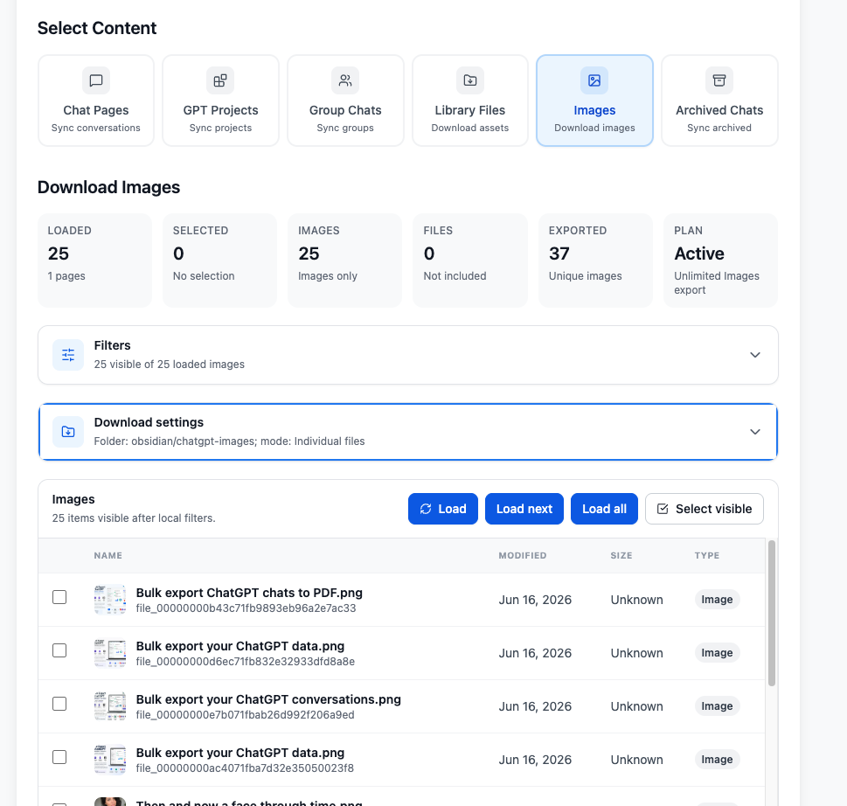The width and height of the screenshot is (847, 806).
Task: Switch to the Library Files tab
Action: point(470,101)
